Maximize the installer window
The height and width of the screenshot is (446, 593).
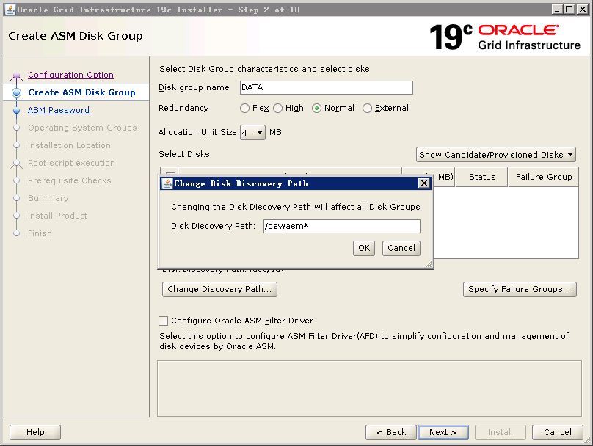570,10
